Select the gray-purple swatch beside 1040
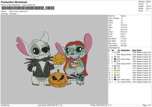 (x=115, y=57)
